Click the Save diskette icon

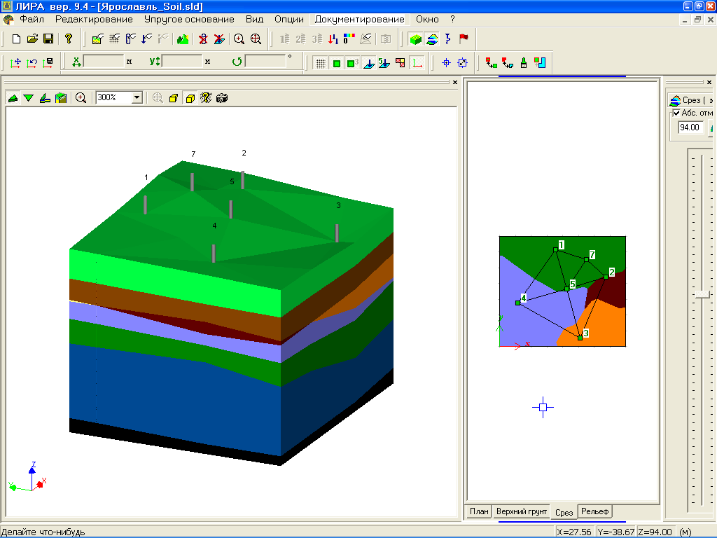[48, 39]
